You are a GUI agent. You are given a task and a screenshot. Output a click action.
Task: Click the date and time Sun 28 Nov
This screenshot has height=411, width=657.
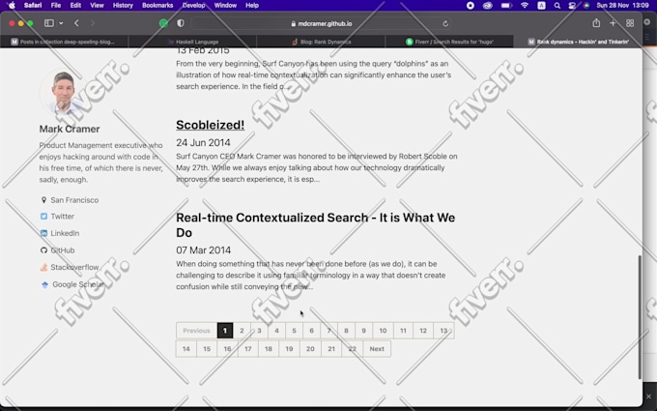coord(622,6)
